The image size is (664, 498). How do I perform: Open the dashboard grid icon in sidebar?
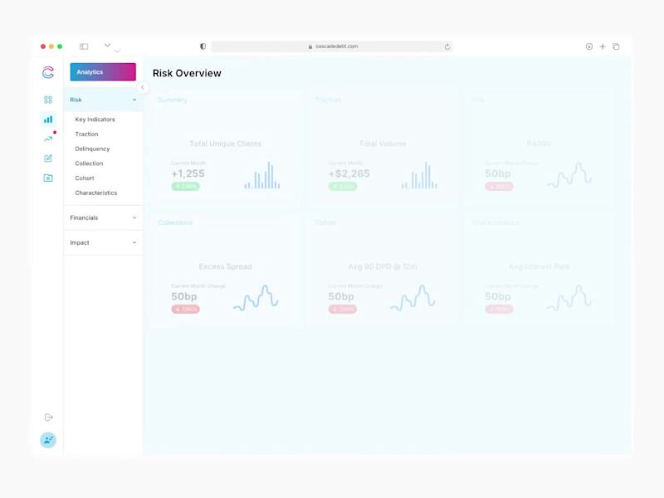click(49, 99)
